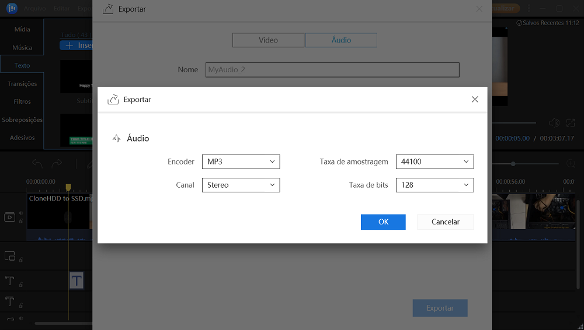This screenshot has width=584, height=330.
Task: Toggle lock on the picture-in-picture track
Action: pyautogui.click(x=21, y=260)
